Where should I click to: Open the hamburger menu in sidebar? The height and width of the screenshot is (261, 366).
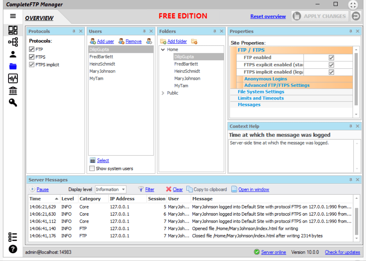click(13, 16)
